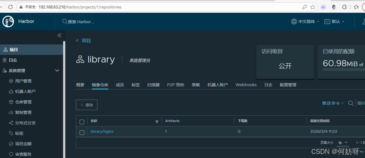This screenshot has width=365, height=158.
Task: Click the Artifacts count 1 link
Action: 166,132
